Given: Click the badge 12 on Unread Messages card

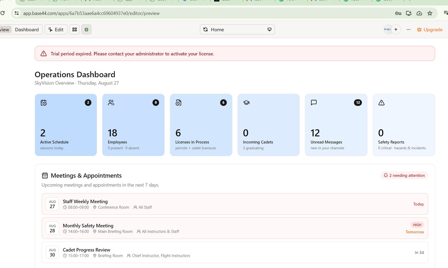Looking at the screenshot, I should (358, 103).
